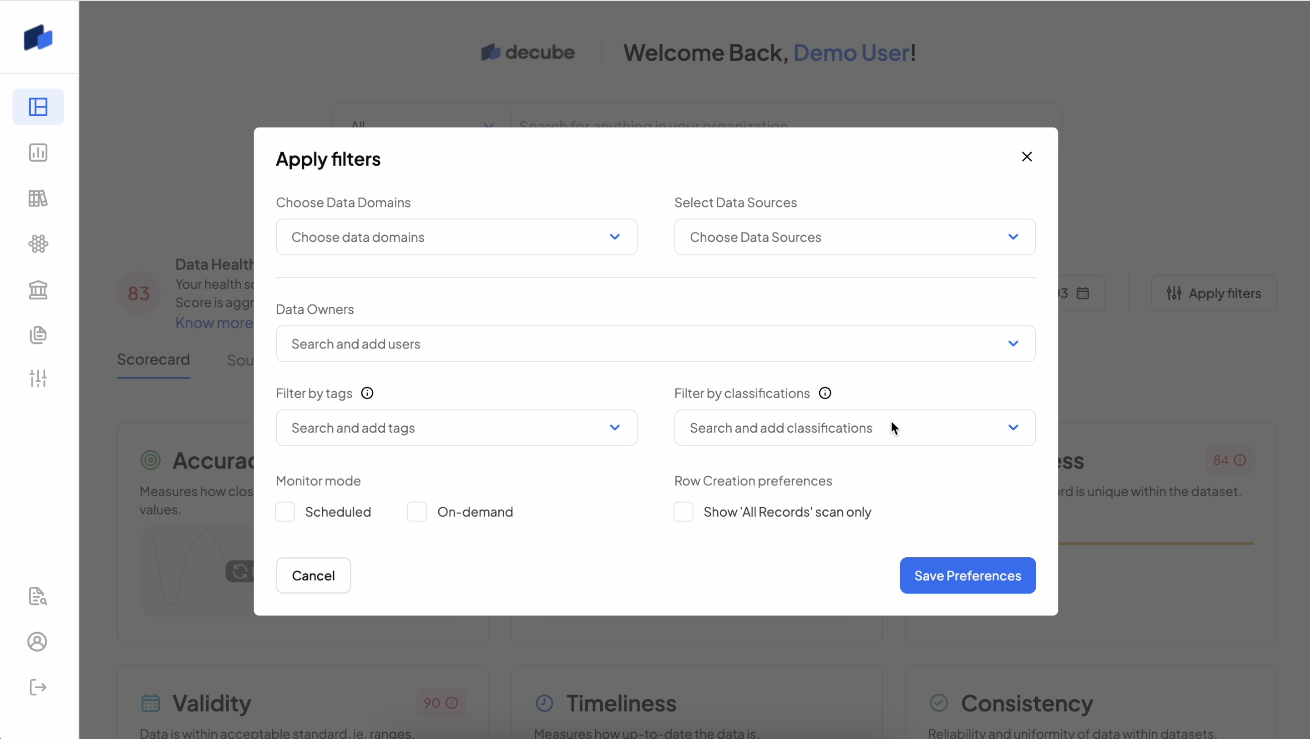Click the bank building sidebar icon
Viewport: 1310px width, 739px height.
(x=38, y=290)
